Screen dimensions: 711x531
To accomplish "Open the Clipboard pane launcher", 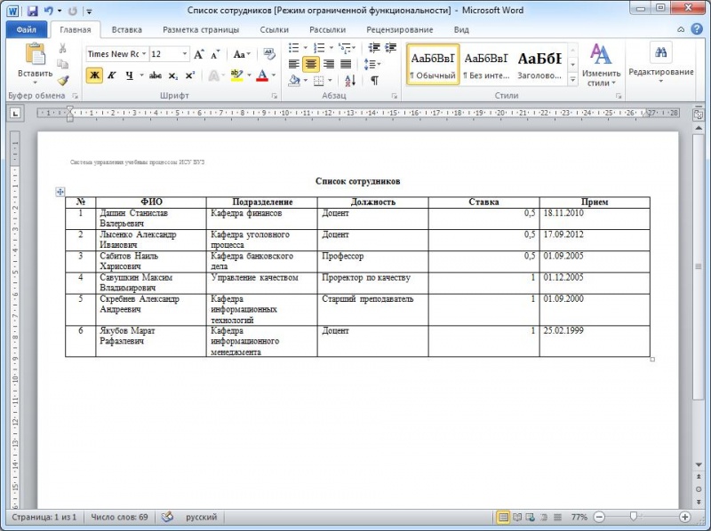I will pyautogui.click(x=76, y=96).
